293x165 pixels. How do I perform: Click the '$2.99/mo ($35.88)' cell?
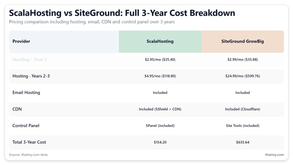pos(242,59)
